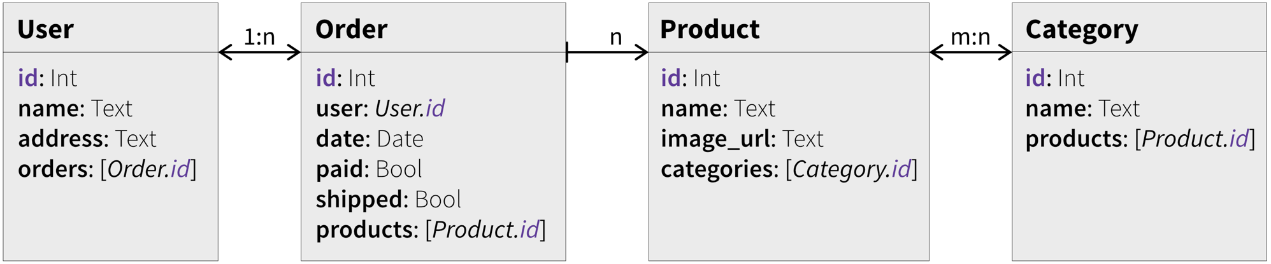Select the Category table title
Image resolution: width=1271 pixels, height=264 pixels.
click(1081, 29)
